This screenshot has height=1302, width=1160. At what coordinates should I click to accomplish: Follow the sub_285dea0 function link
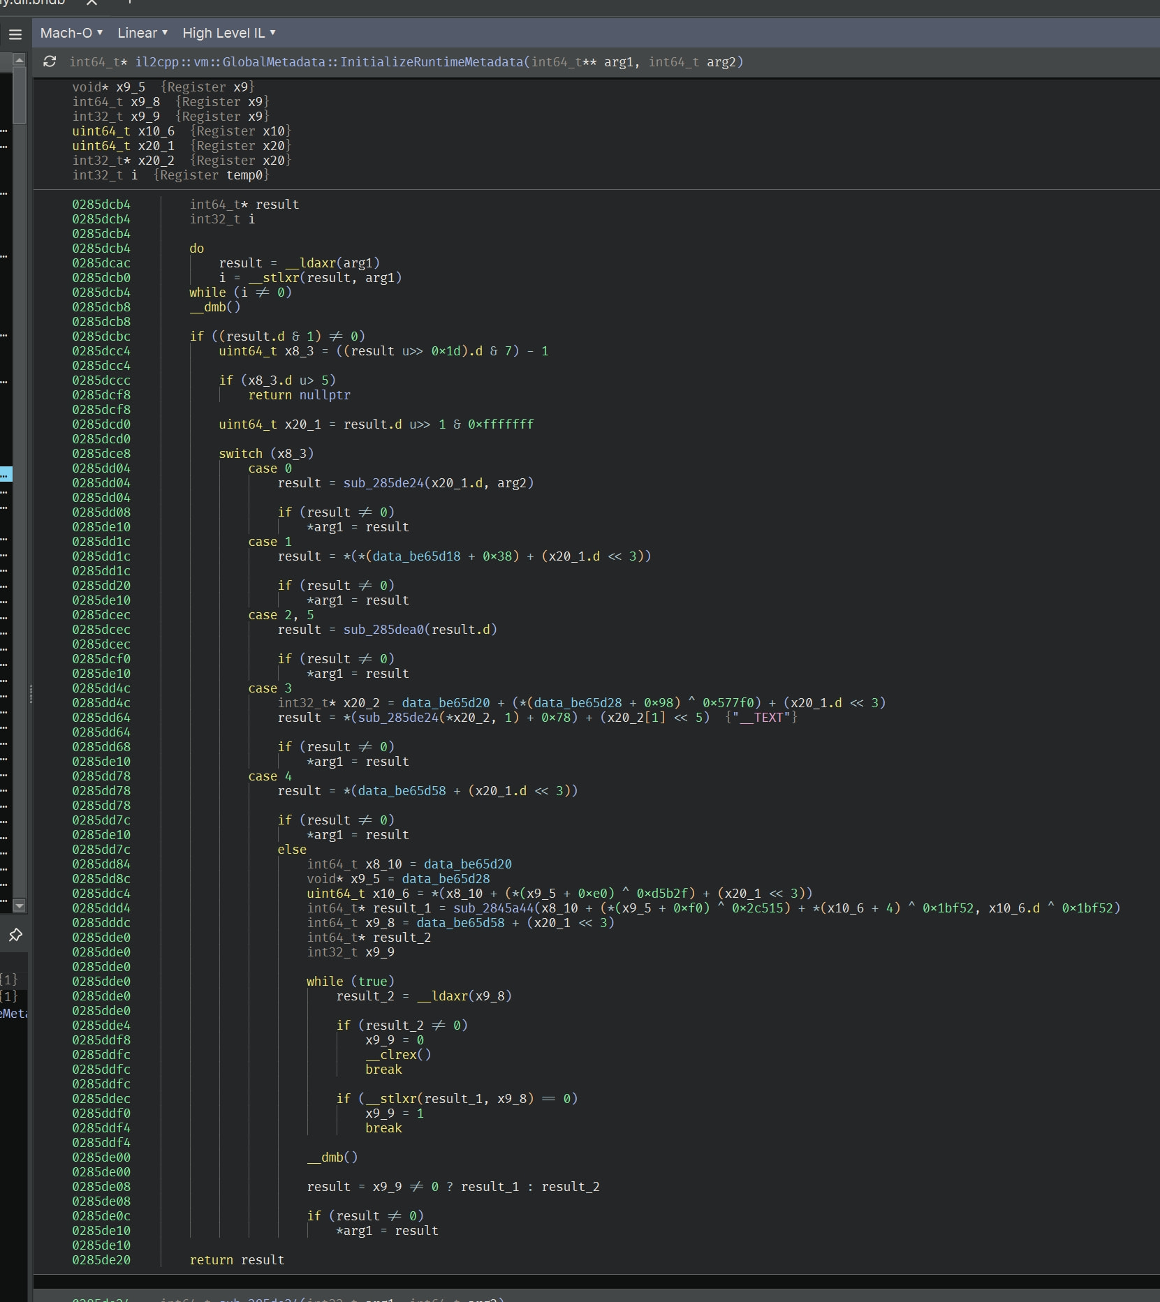pos(383,630)
